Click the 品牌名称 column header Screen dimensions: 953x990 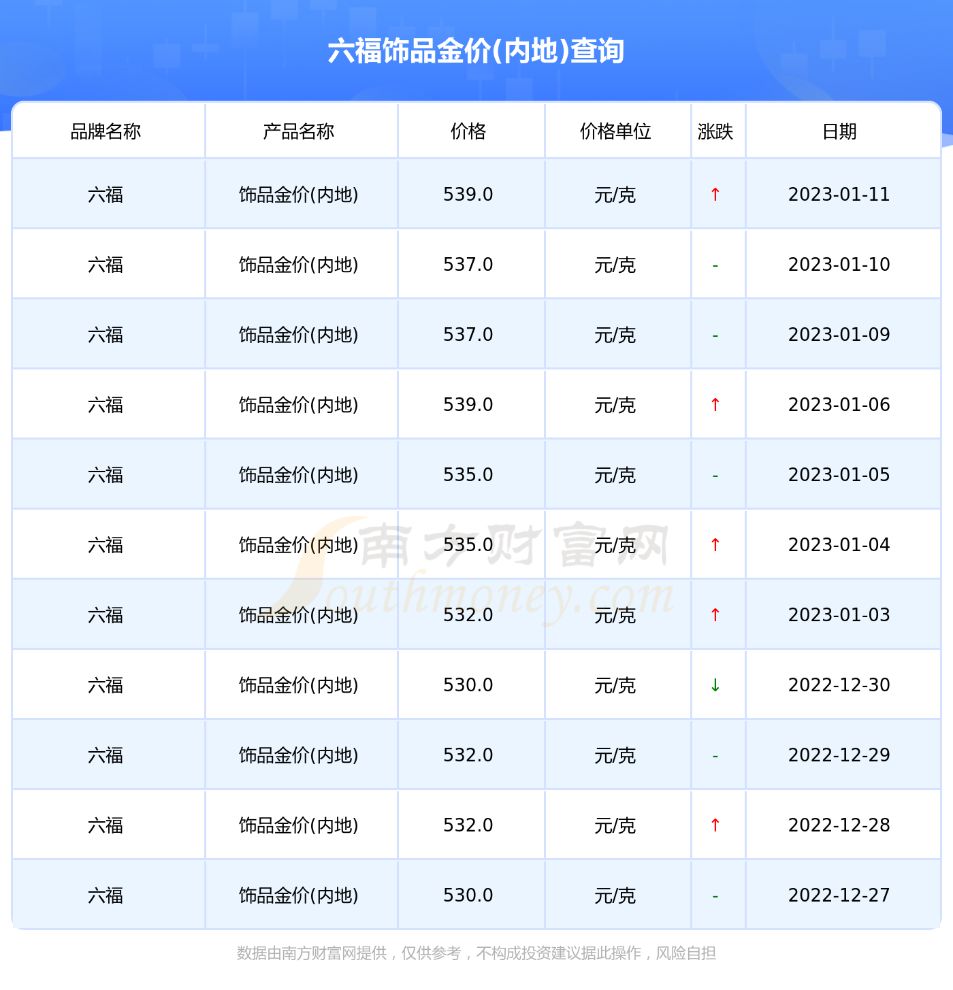pos(106,131)
